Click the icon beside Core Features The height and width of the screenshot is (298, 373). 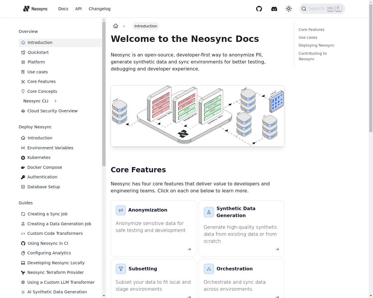[23, 81]
